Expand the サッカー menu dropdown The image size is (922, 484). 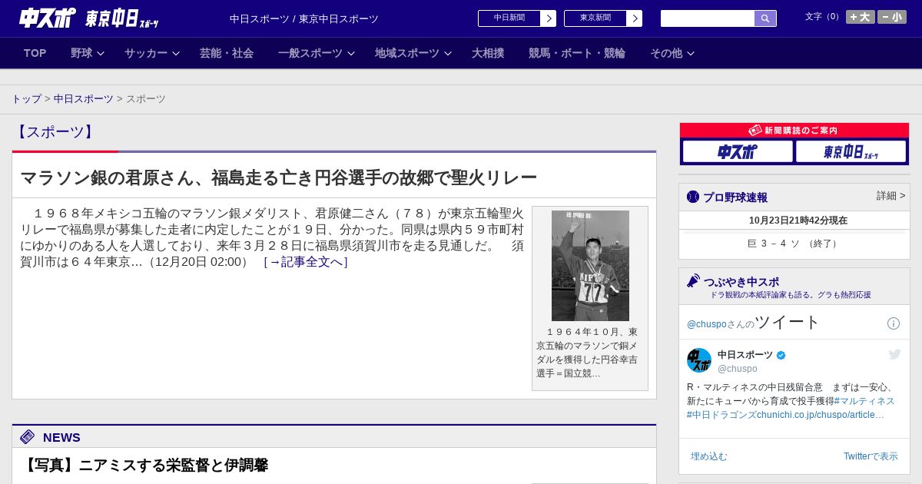tap(152, 53)
